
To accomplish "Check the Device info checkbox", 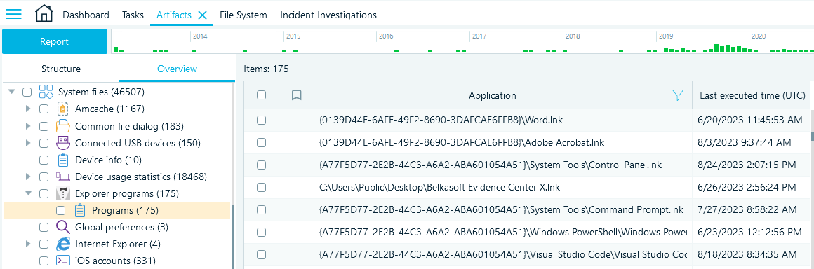I will [44, 160].
